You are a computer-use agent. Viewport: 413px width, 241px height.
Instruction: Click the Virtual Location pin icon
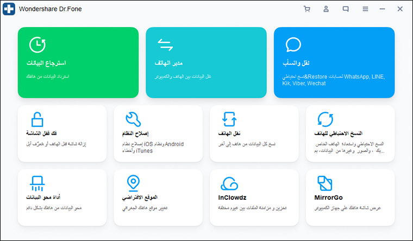(x=133, y=183)
